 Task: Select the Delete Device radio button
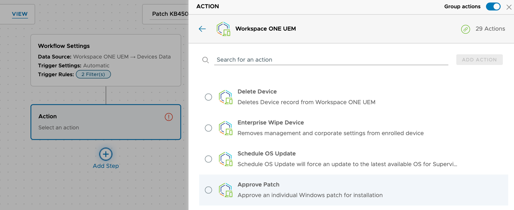click(x=208, y=97)
